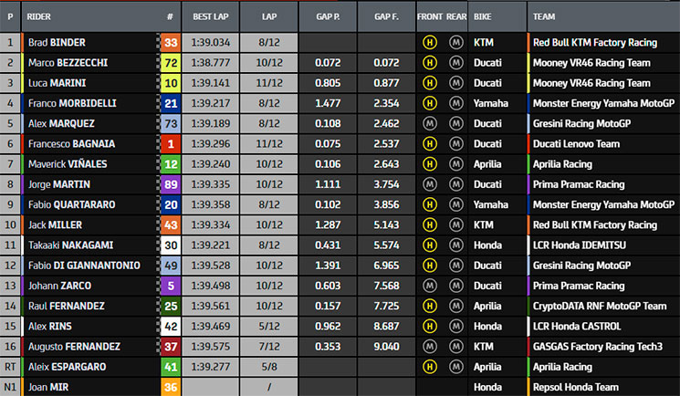The image size is (680, 396).
Task: Click best lap time 1:39.277
Action: coord(210,367)
